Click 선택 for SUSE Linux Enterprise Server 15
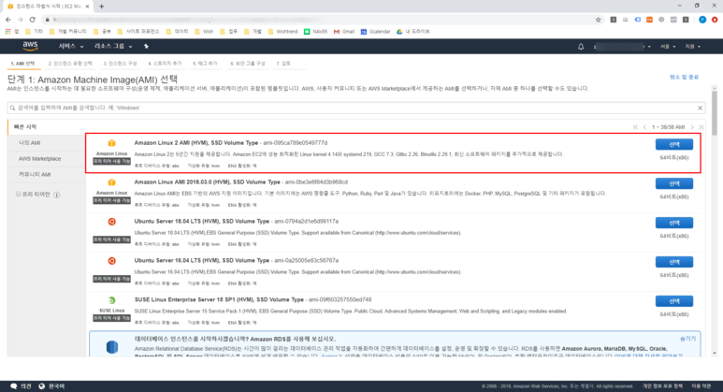 [x=674, y=301]
